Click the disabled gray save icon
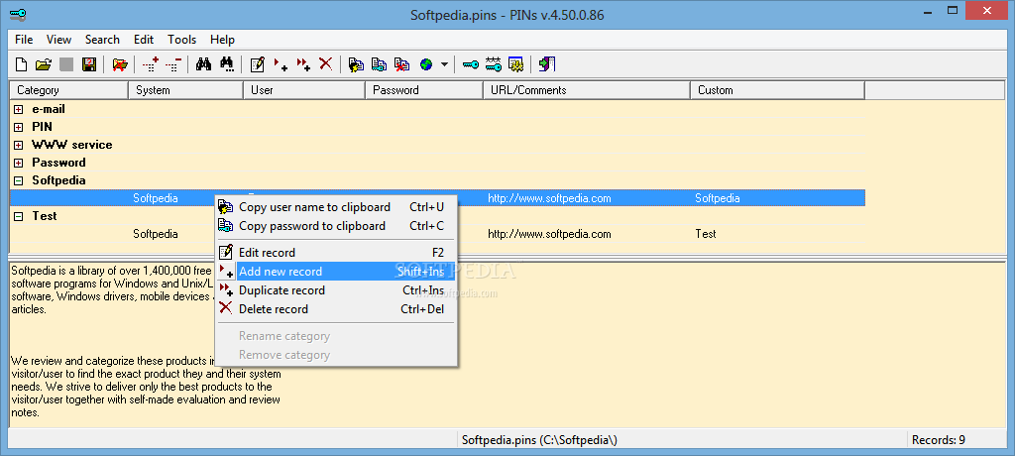 pyautogui.click(x=66, y=64)
